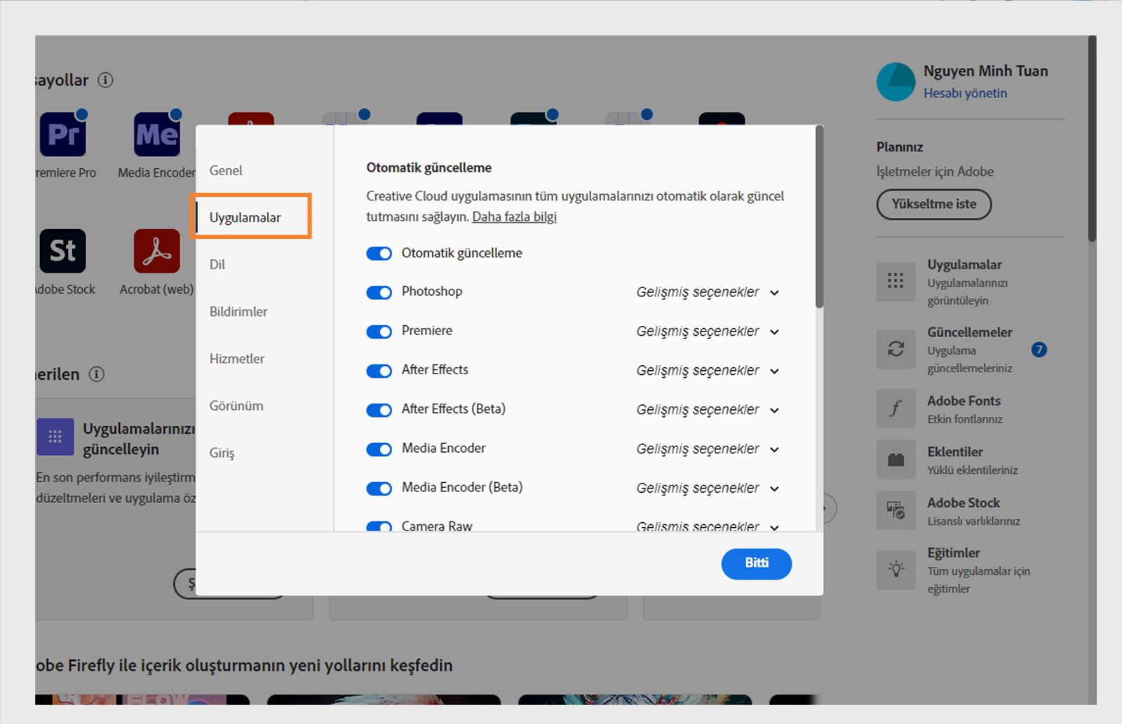This screenshot has width=1122, height=724.
Task: Disable the Otomatik güncelleme switch
Action: tap(379, 253)
